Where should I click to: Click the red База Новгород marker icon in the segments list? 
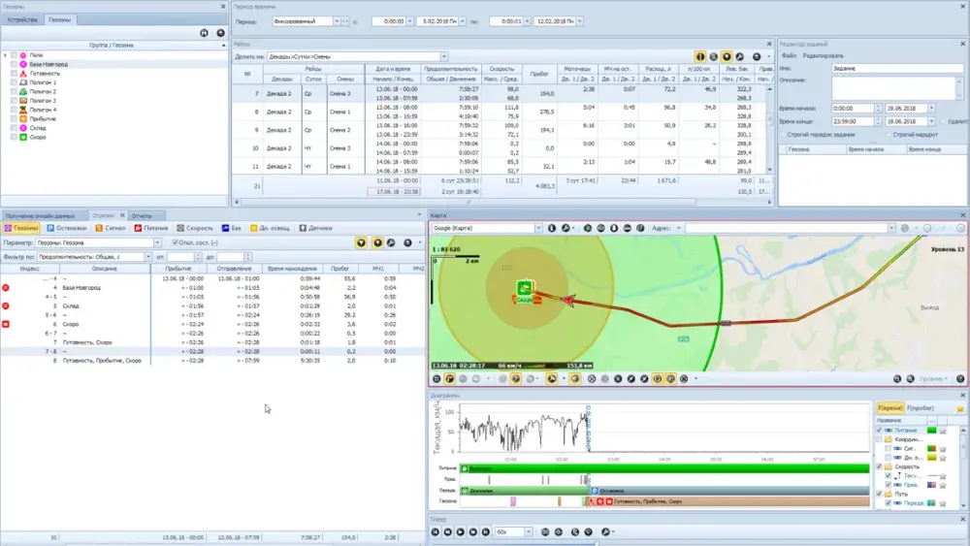pyautogui.click(x=6, y=287)
